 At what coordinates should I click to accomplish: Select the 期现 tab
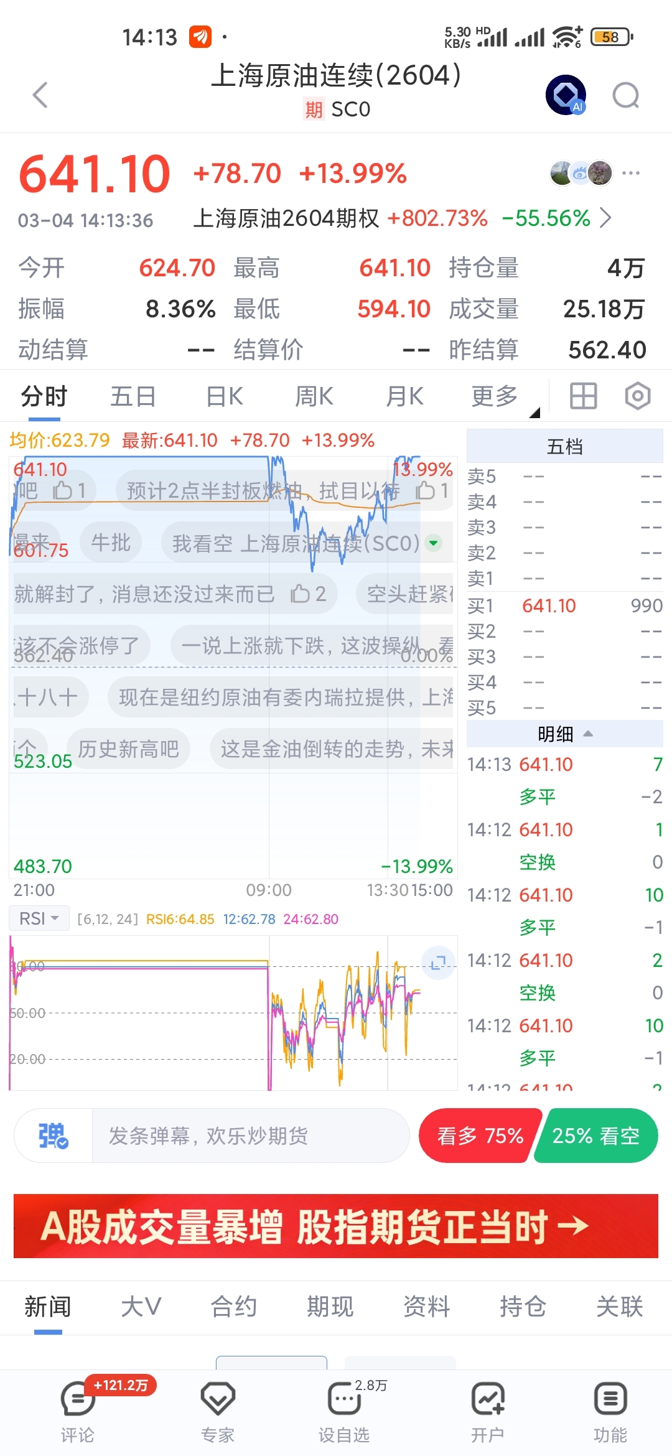[330, 1307]
